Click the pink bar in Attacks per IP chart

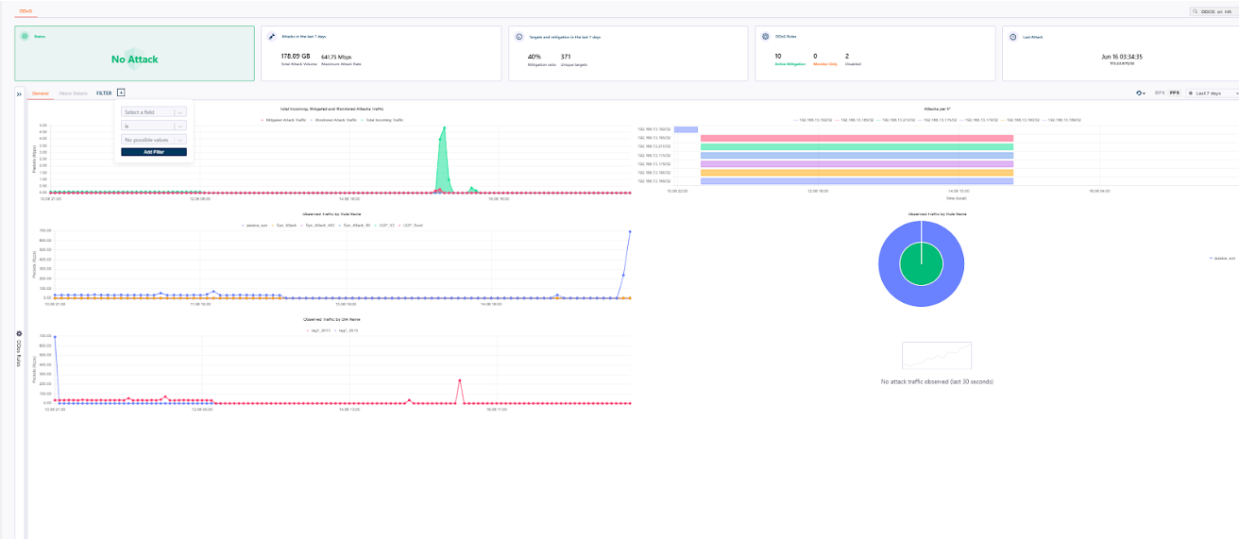click(857, 138)
